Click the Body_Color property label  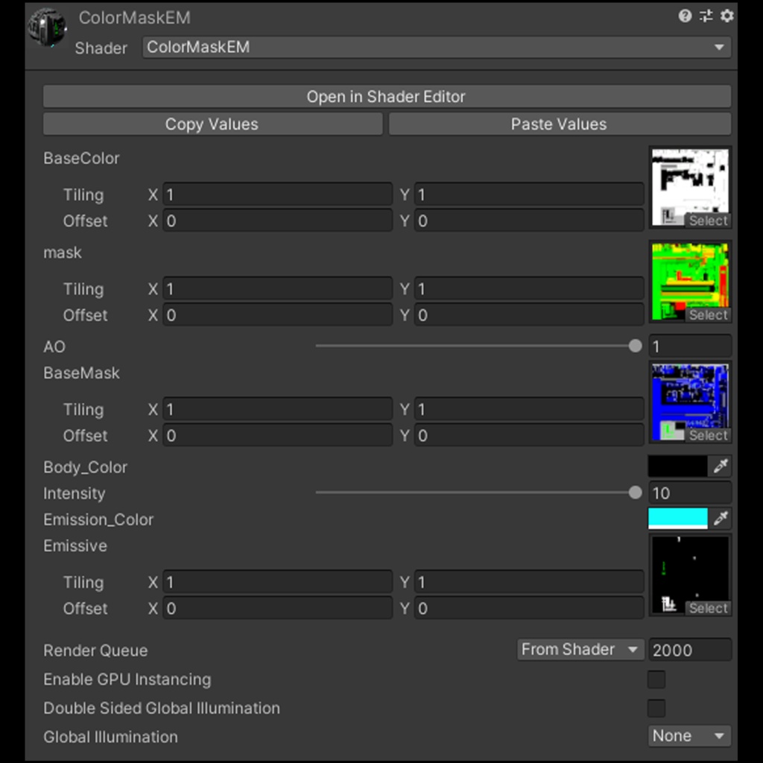[x=85, y=467]
